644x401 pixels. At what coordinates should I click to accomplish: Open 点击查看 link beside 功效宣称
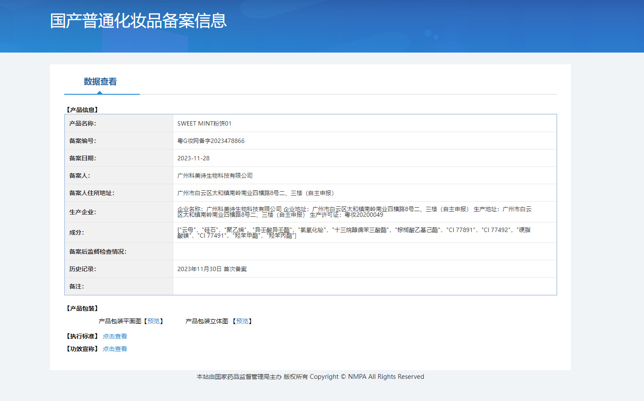coord(115,349)
